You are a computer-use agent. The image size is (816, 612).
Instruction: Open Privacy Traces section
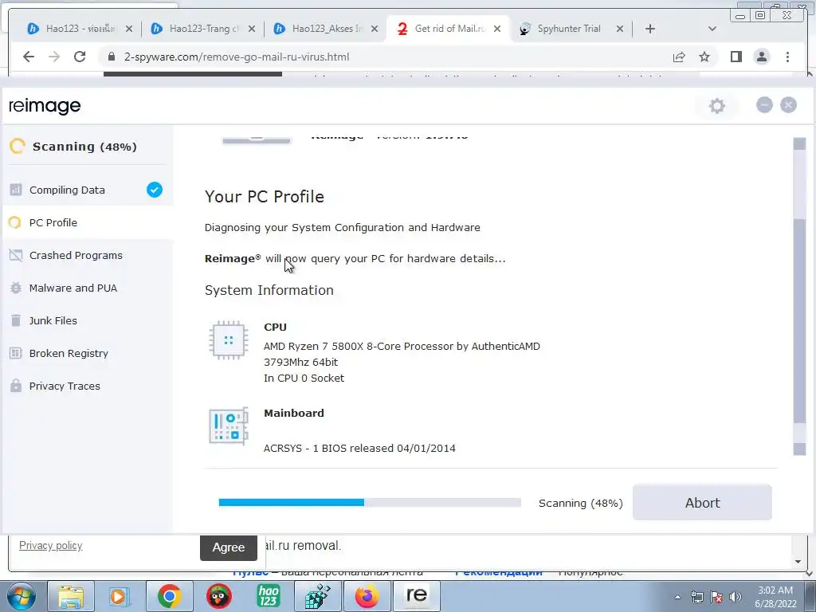pyautogui.click(x=88, y=386)
